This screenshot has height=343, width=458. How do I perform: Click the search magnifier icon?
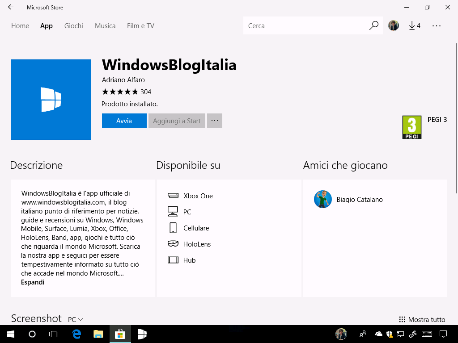point(373,25)
